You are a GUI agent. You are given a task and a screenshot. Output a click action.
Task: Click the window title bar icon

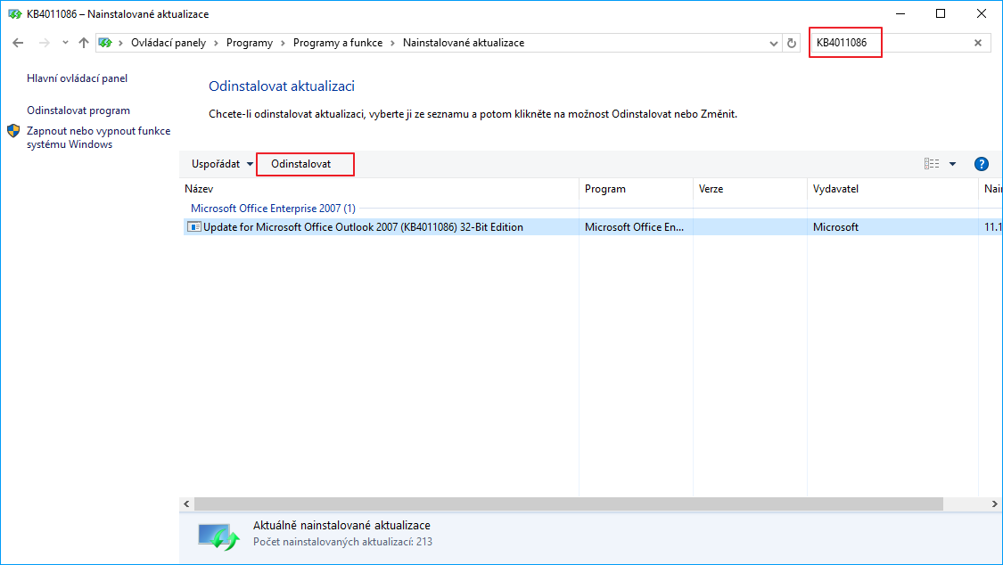pos(14,14)
